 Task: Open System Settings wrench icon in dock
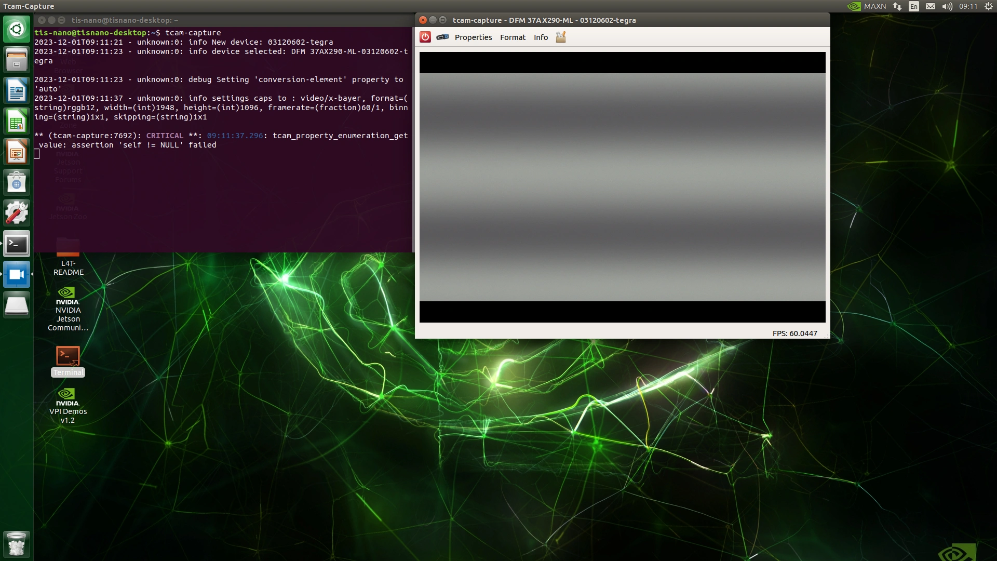pos(17,213)
